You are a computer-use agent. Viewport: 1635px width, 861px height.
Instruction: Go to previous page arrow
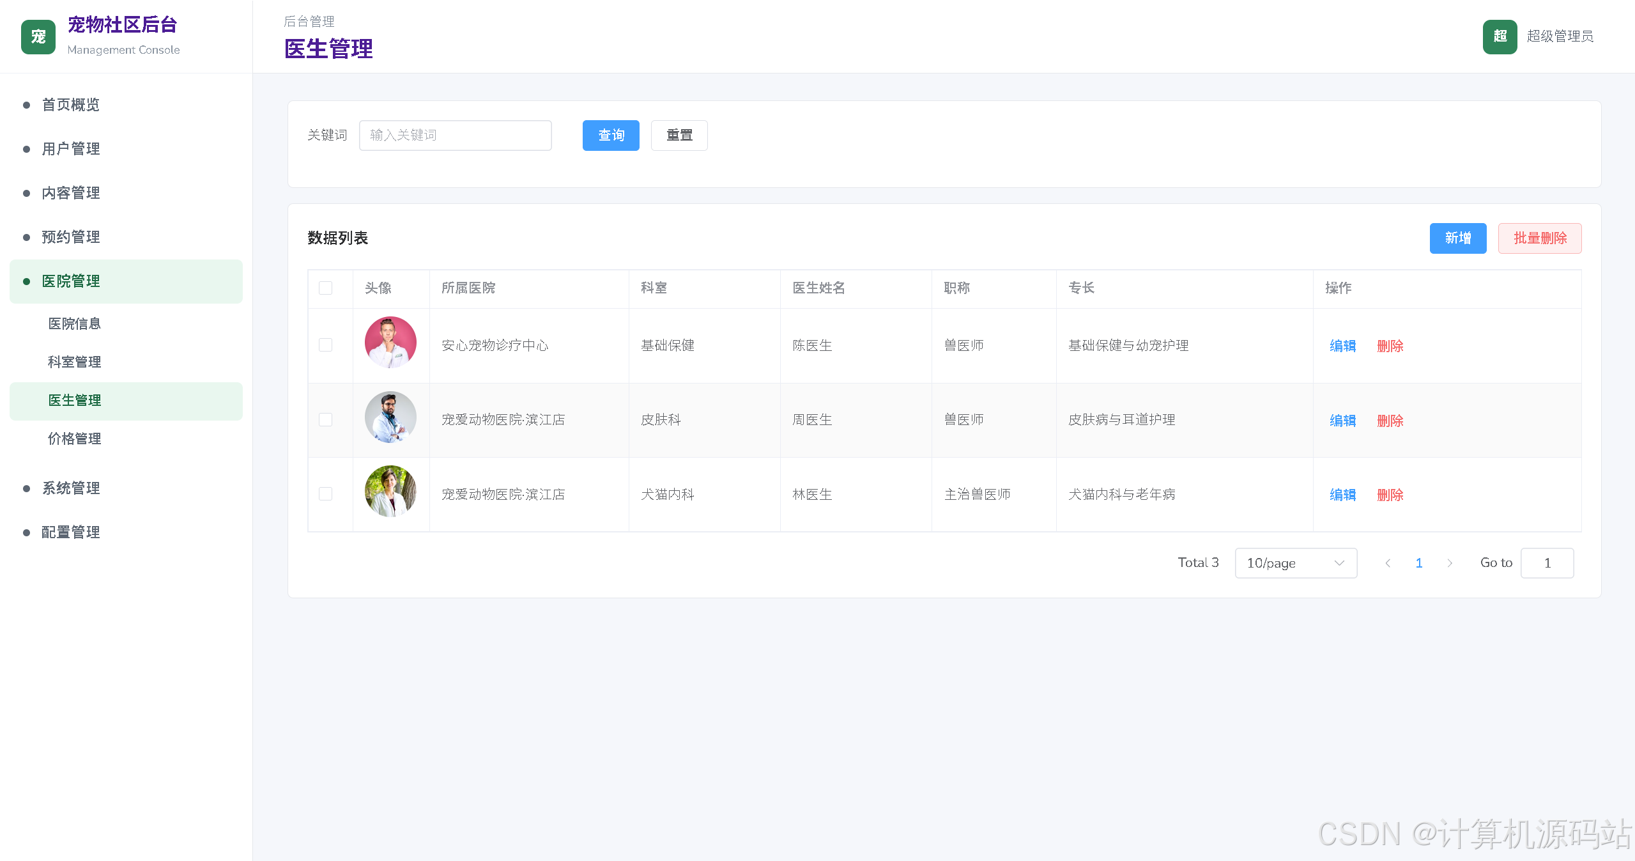coord(1388,563)
